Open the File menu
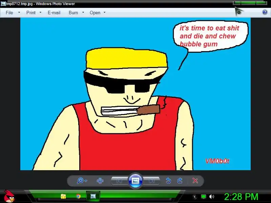This screenshot has height=203, width=271. [x=9, y=13]
